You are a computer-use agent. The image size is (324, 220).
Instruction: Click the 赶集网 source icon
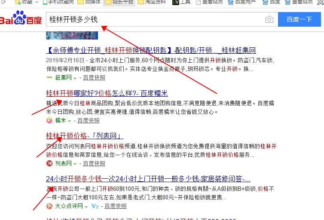49,78
